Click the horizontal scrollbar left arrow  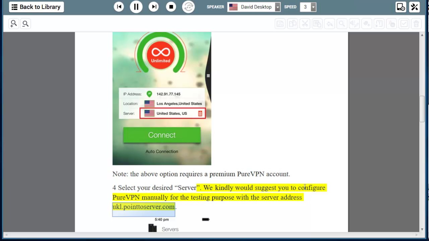click(6, 235)
